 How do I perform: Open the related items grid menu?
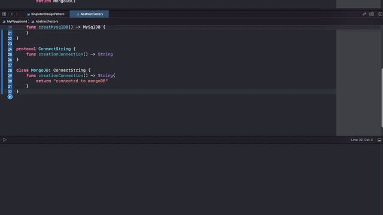(x=4, y=14)
